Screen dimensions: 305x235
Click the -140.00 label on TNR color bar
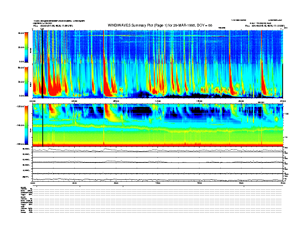point(20,125)
